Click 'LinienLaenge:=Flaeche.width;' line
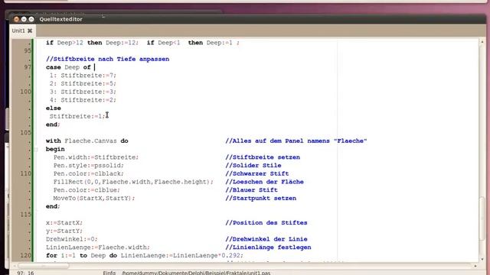The height and width of the screenshot is (275, 490). point(98,247)
